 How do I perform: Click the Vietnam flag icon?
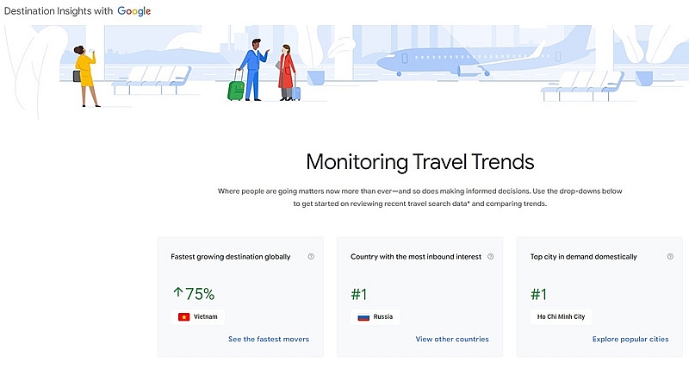click(x=183, y=317)
